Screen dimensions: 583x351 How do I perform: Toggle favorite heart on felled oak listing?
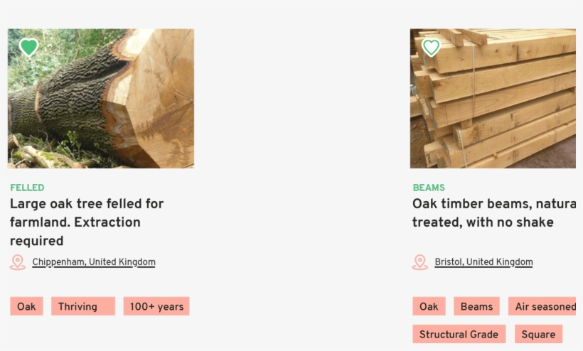28,48
